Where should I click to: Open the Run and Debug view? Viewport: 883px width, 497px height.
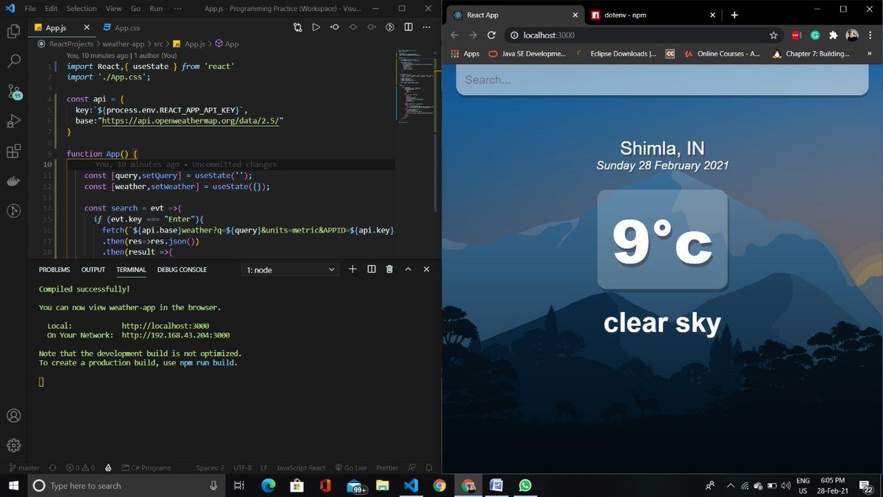click(13, 121)
